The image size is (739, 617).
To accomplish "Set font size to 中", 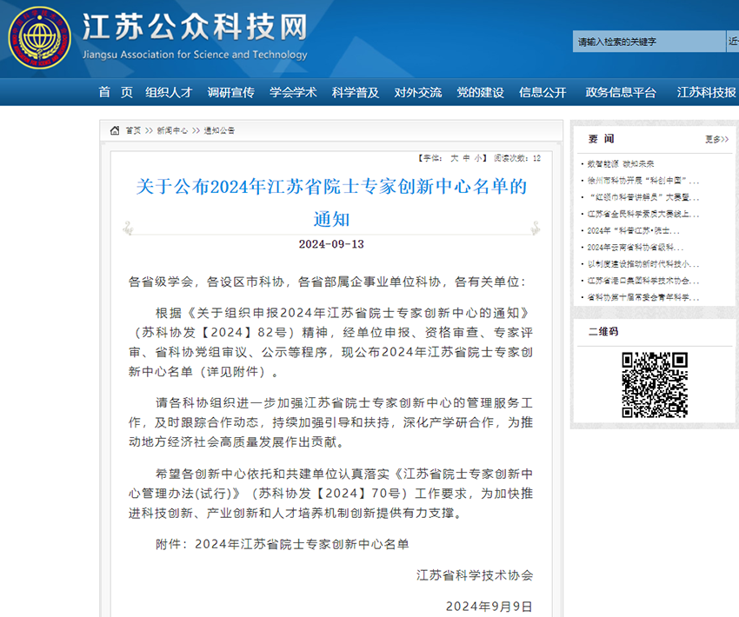I will click(466, 158).
